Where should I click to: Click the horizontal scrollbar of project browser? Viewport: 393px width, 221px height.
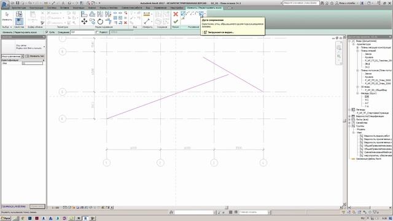pos(370,207)
